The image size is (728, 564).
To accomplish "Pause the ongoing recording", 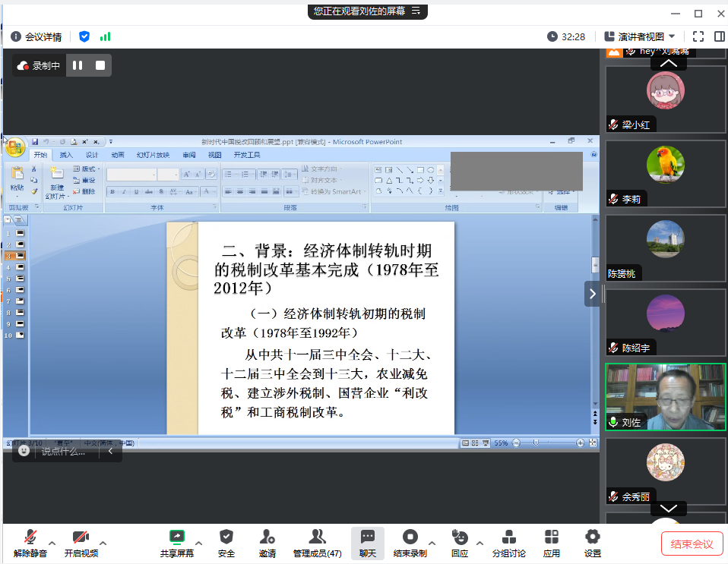I will click(x=78, y=66).
